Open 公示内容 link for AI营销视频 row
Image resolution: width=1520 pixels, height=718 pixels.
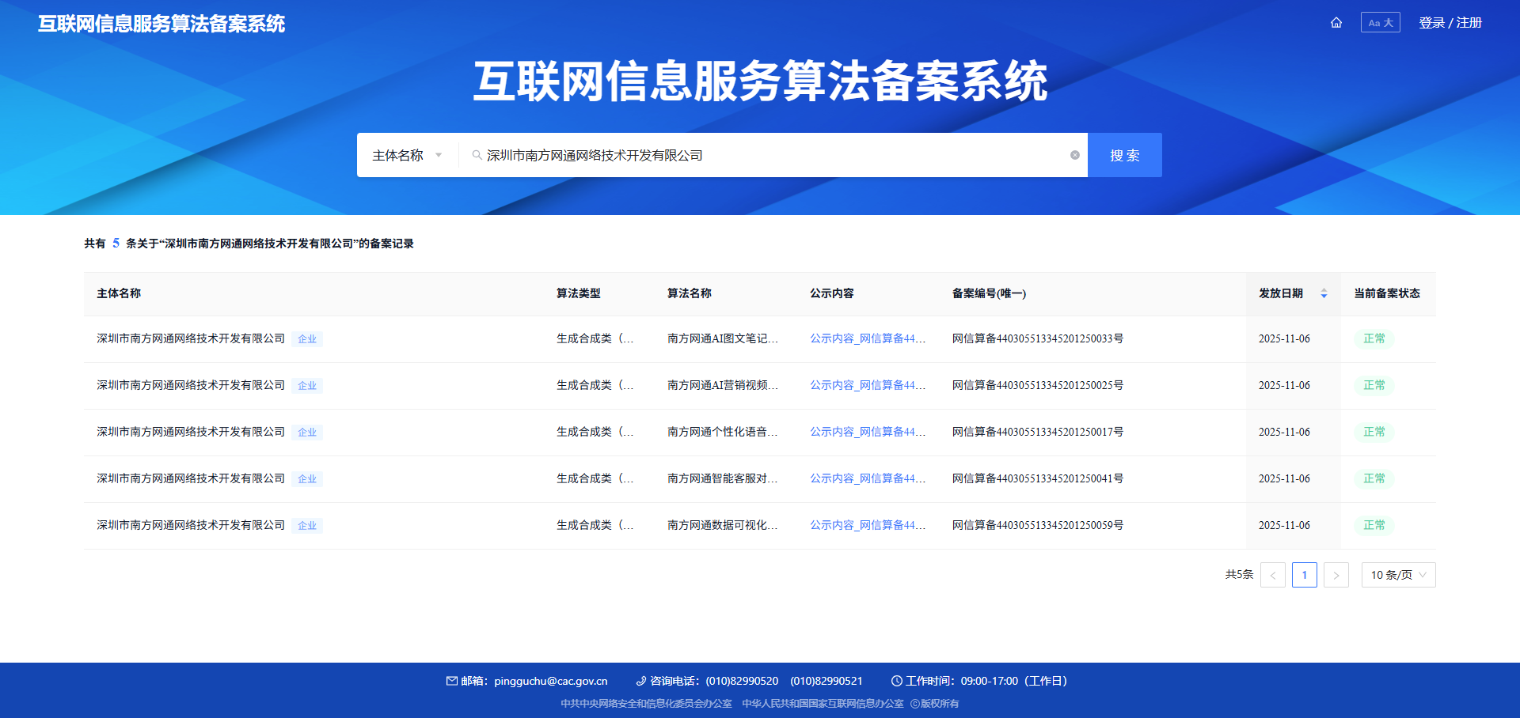[x=867, y=385]
